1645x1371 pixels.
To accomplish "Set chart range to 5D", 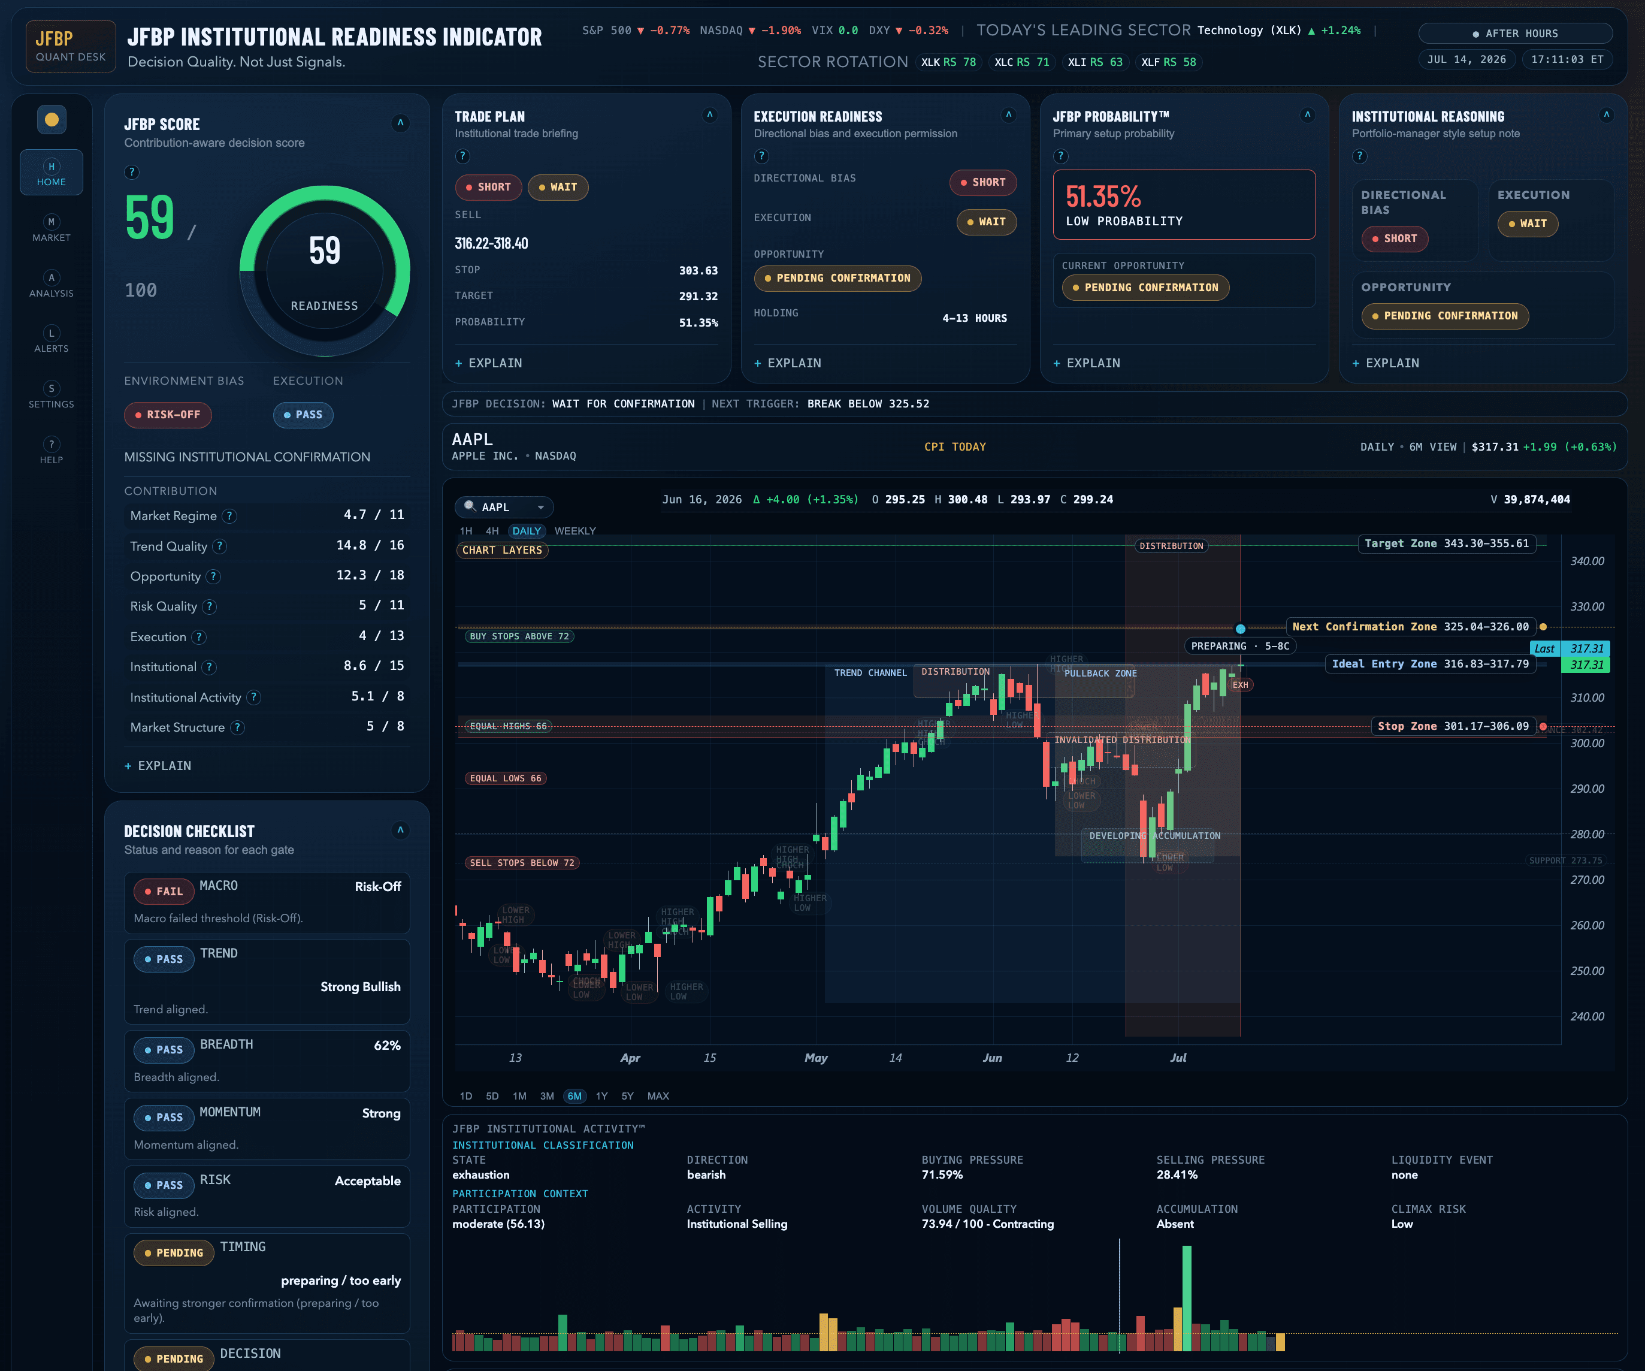I will (x=492, y=1096).
